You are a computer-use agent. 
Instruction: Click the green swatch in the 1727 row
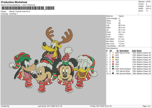point(113,66)
